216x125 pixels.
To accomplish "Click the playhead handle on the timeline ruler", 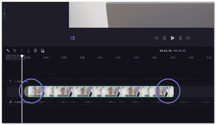I will pyautogui.click(x=22, y=56).
